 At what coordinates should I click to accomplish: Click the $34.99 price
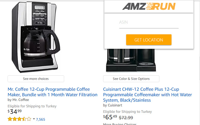[15, 112]
